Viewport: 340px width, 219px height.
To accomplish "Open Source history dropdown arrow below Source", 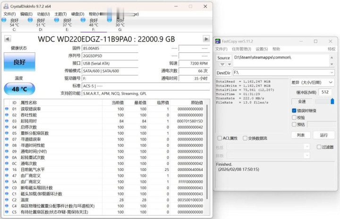I will [x=223, y=65].
